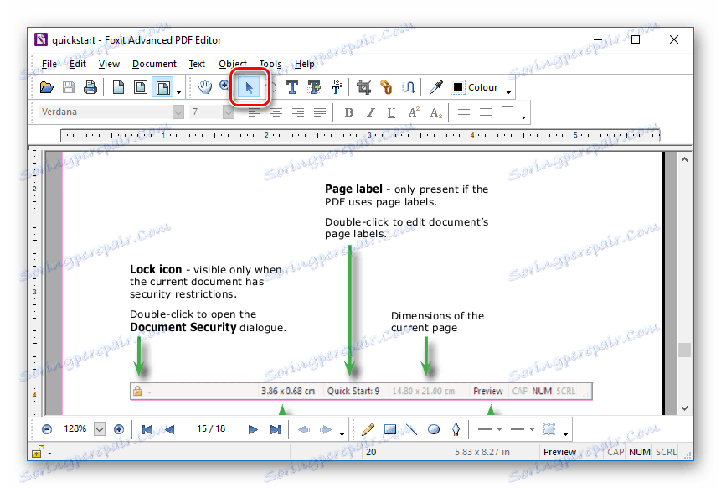Toggle Subscript A₂ formatting
The width and height of the screenshot is (721, 488).
click(x=436, y=113)
